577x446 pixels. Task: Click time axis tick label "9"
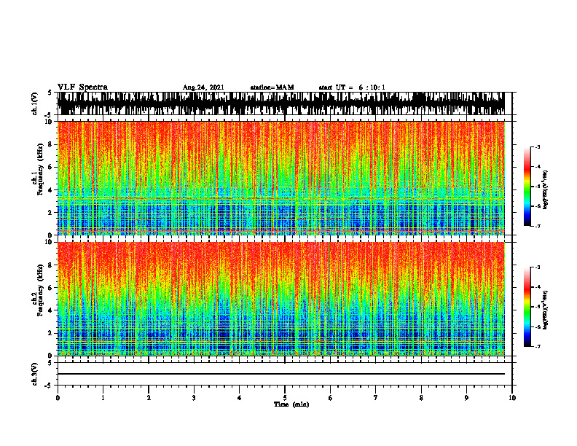(x=466, y=398)
